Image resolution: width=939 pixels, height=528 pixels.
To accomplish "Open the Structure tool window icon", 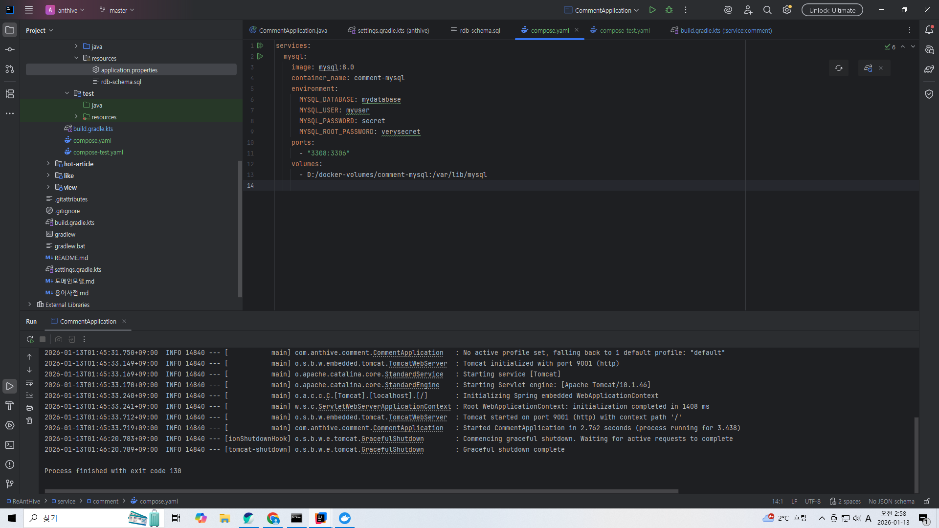I will pos(10,93).
